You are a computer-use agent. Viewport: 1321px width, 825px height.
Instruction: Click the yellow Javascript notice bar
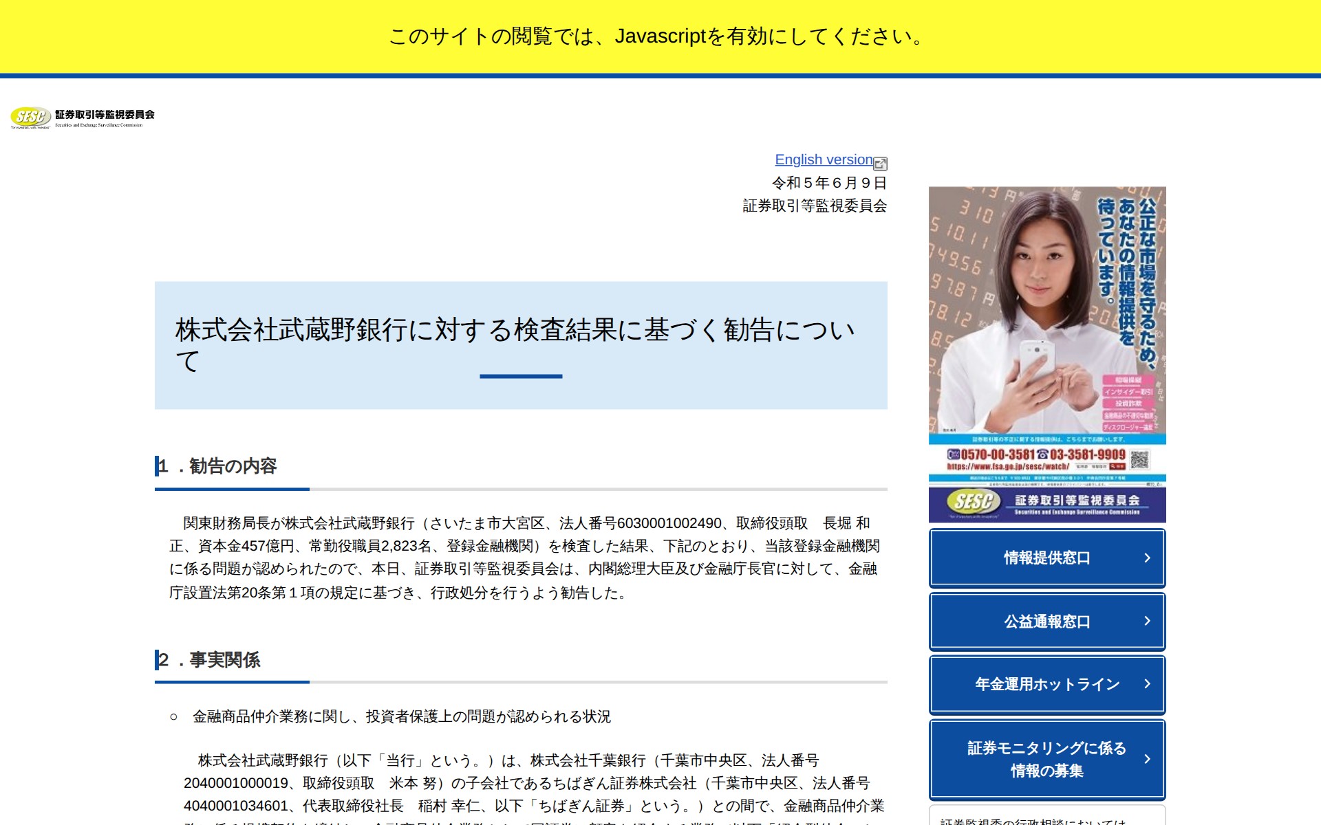tap(659, 36)
